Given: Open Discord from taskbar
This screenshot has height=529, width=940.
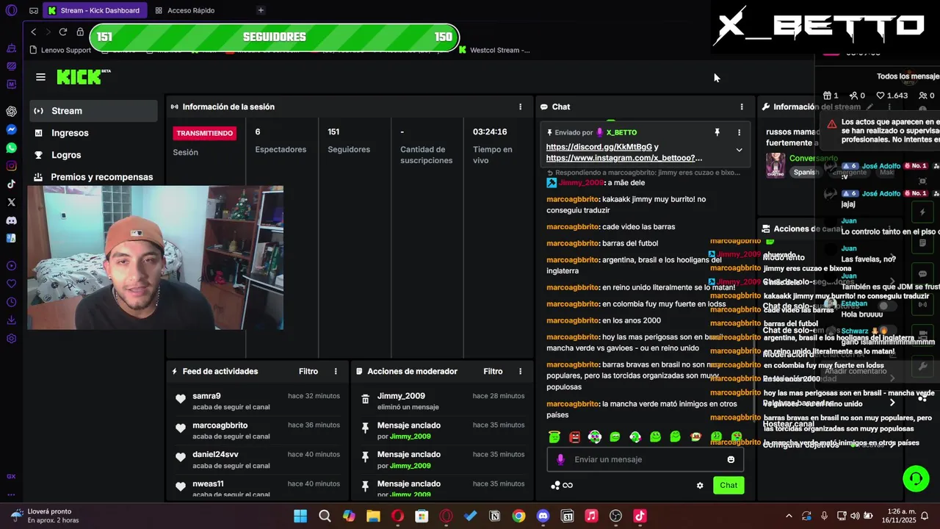Looking at the screenshot, I should click(543, 516).
